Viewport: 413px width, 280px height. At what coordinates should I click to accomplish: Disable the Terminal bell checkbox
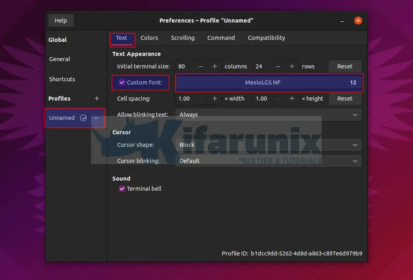[x=122, y=188]
